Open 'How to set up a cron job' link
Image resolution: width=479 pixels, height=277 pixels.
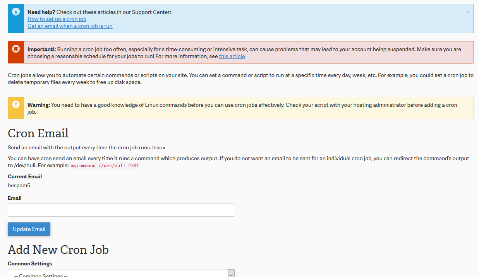click(57, 19)
